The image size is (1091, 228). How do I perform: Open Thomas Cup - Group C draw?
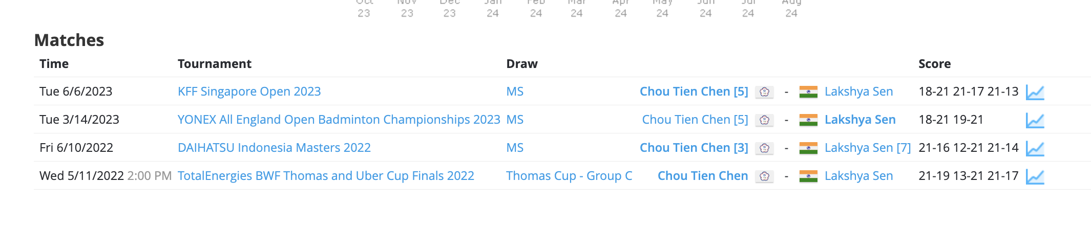(x=569, y=176)
